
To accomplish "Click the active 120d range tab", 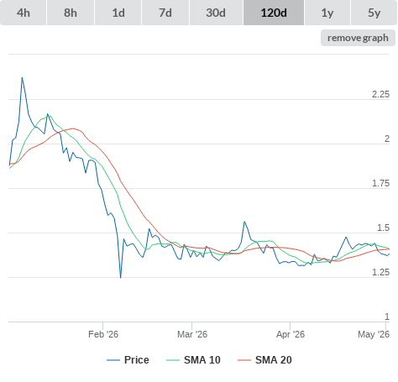I will pyautogui.click(x=274, y=13).
